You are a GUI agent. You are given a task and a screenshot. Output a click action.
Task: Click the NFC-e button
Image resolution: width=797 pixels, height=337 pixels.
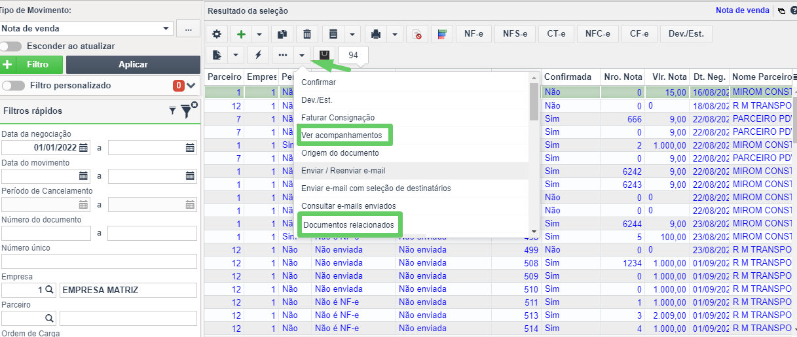click(598, 34)
